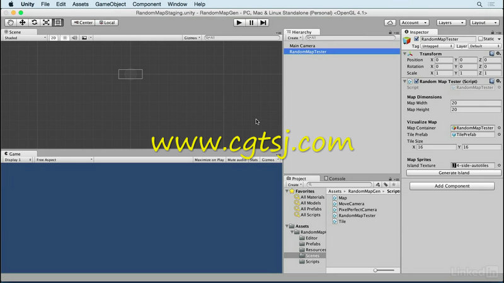Open Transform component gear settings
The width and height of the screenshot is (504, 283).
[498, 53]
